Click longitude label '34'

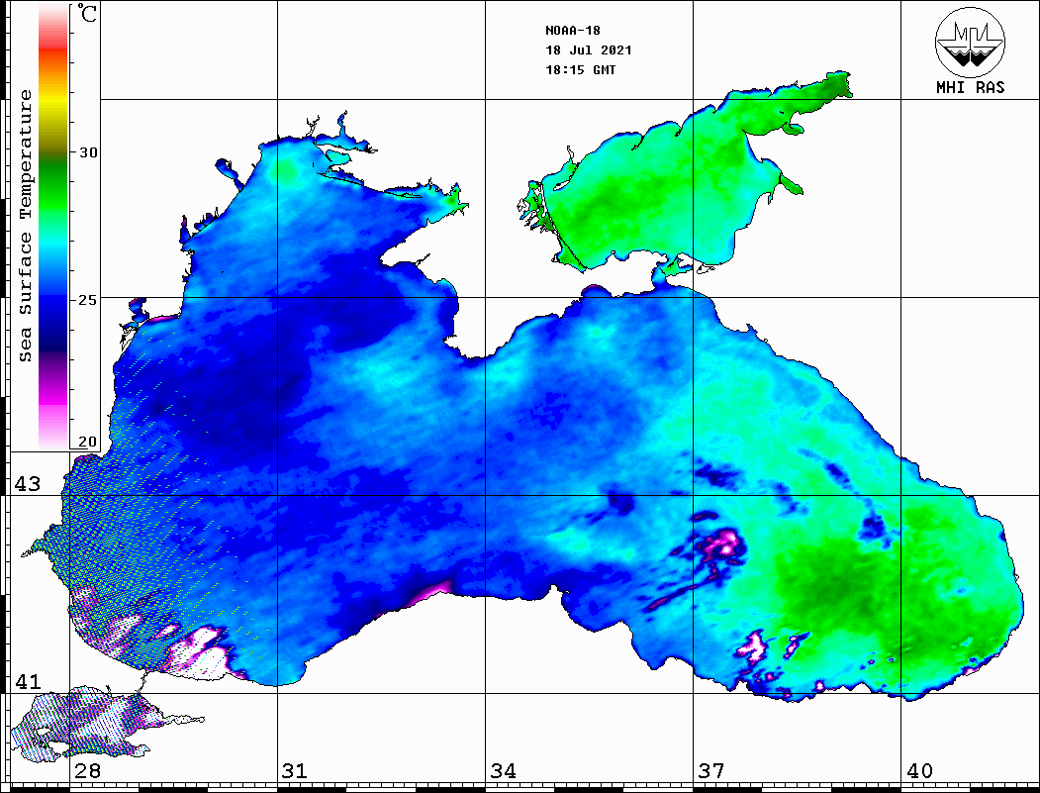pos(503,771)
